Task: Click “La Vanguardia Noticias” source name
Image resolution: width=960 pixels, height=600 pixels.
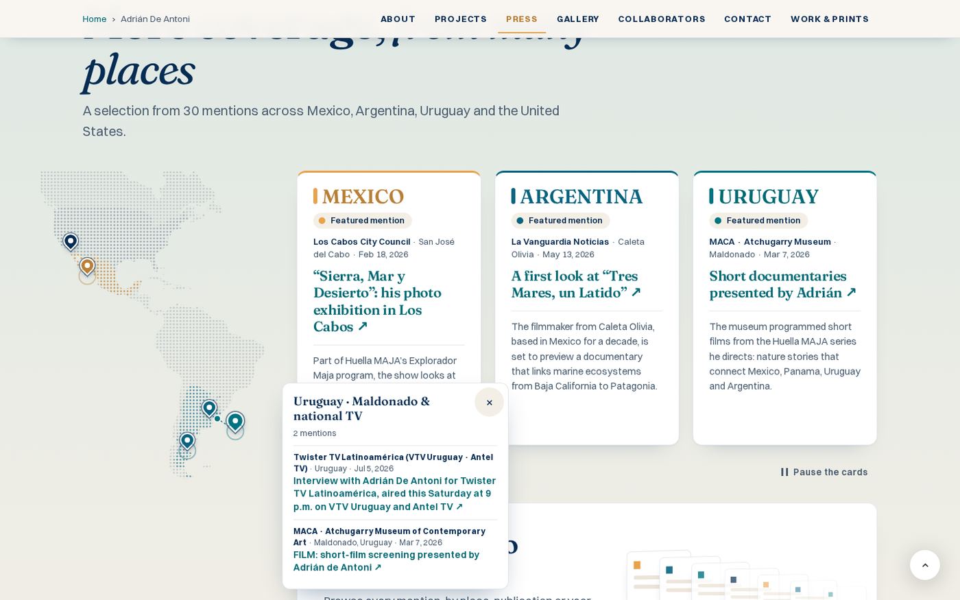Action: click(560, 242)
